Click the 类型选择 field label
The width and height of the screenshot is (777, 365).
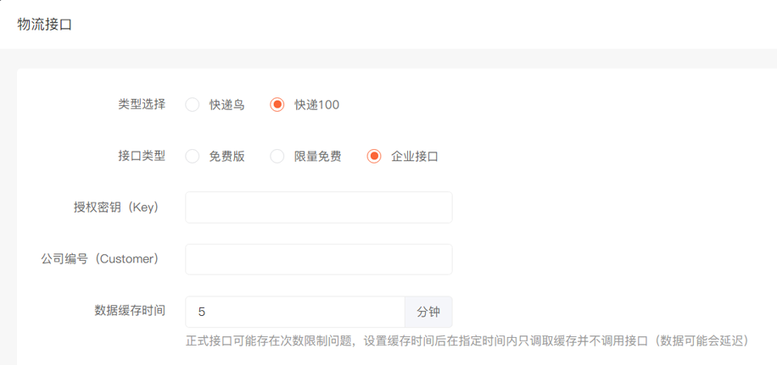[142, 104]
